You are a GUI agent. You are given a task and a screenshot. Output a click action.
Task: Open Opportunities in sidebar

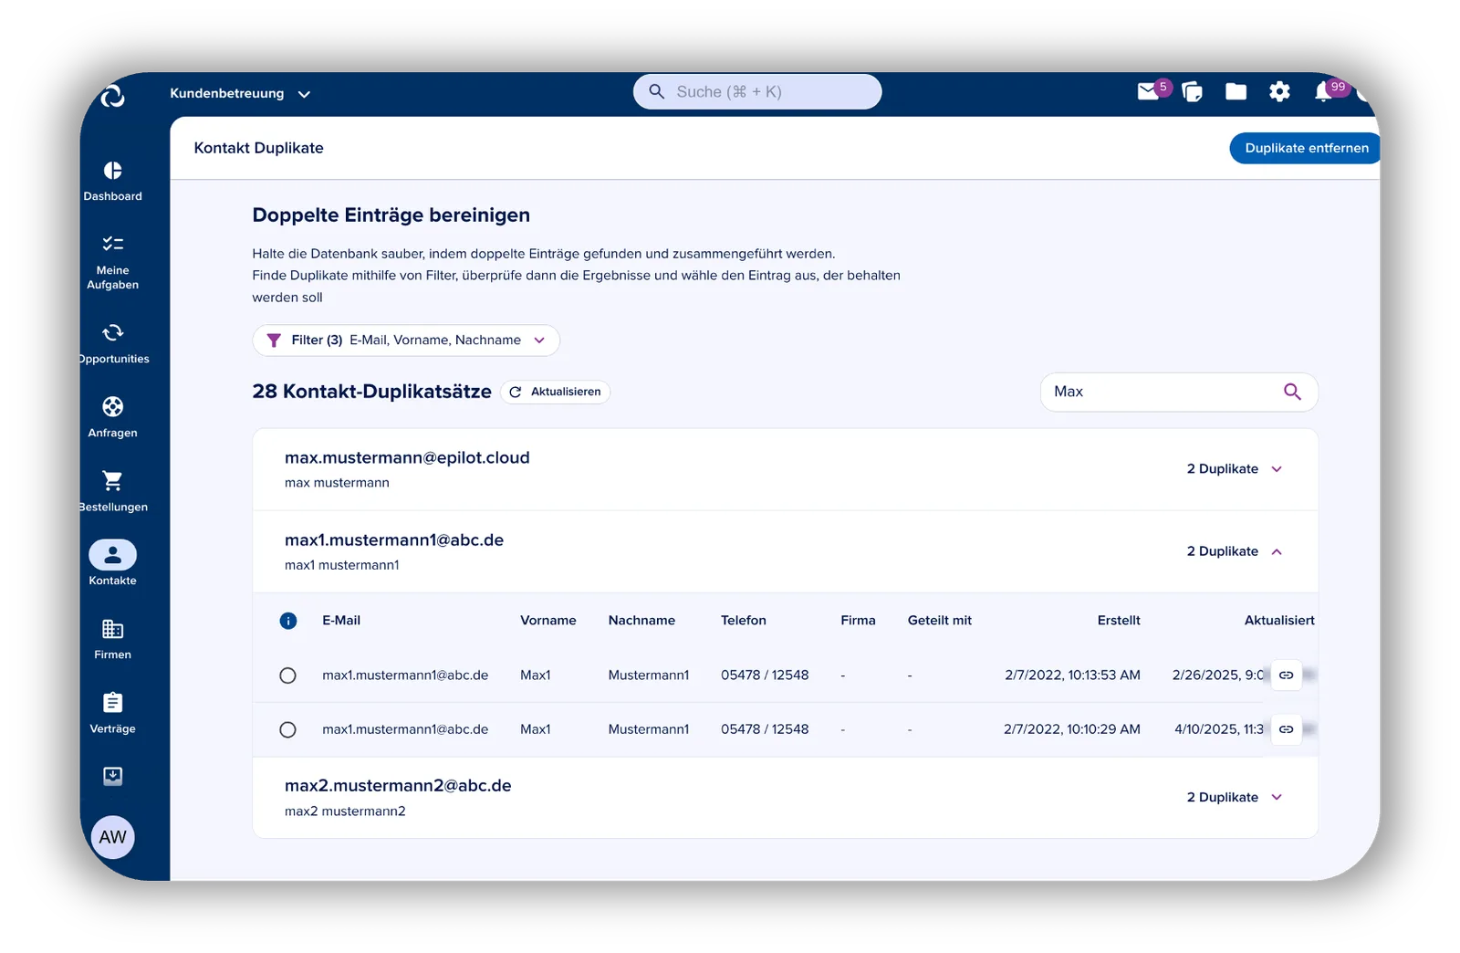113,343
